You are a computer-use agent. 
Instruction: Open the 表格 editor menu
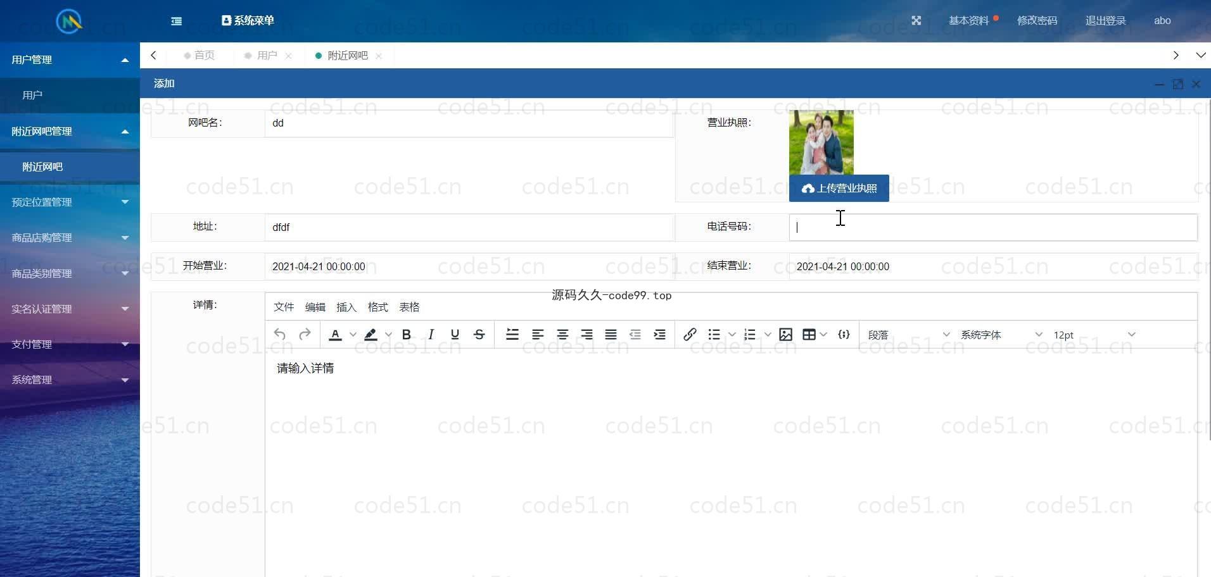[x=409, y=307]
